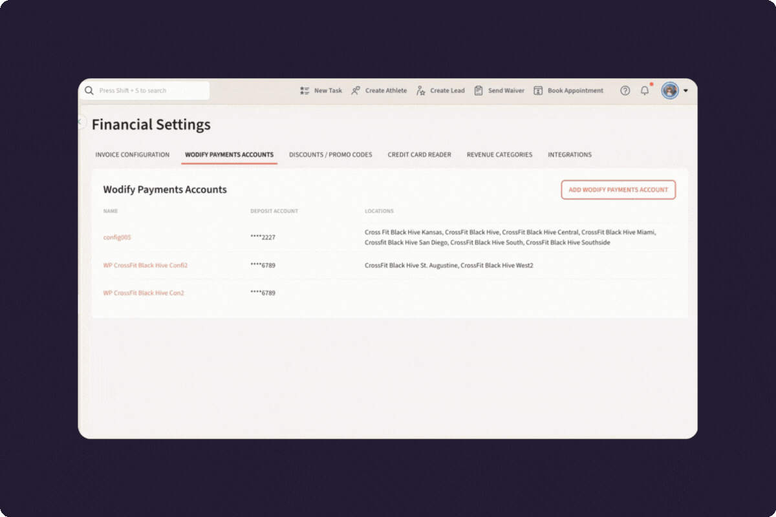Open the Discounts / Promo Codes tab

330,154
